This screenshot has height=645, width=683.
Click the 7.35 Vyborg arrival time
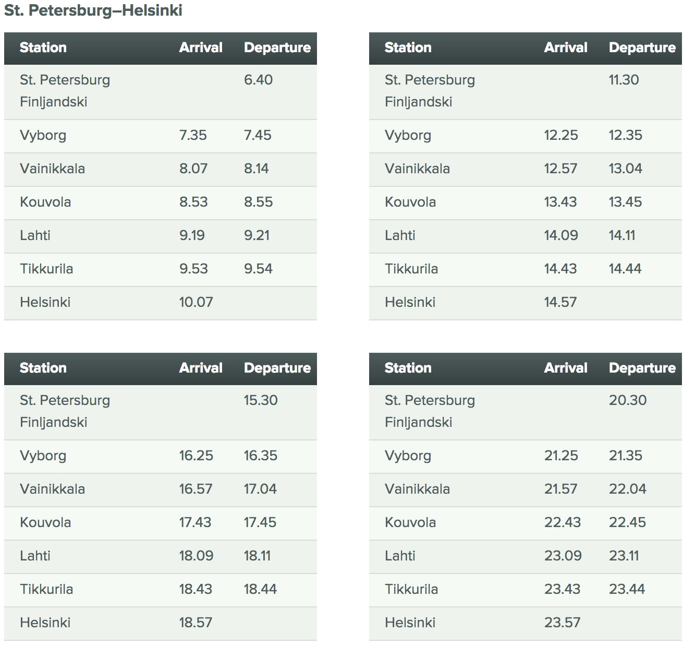pos(193,135)
